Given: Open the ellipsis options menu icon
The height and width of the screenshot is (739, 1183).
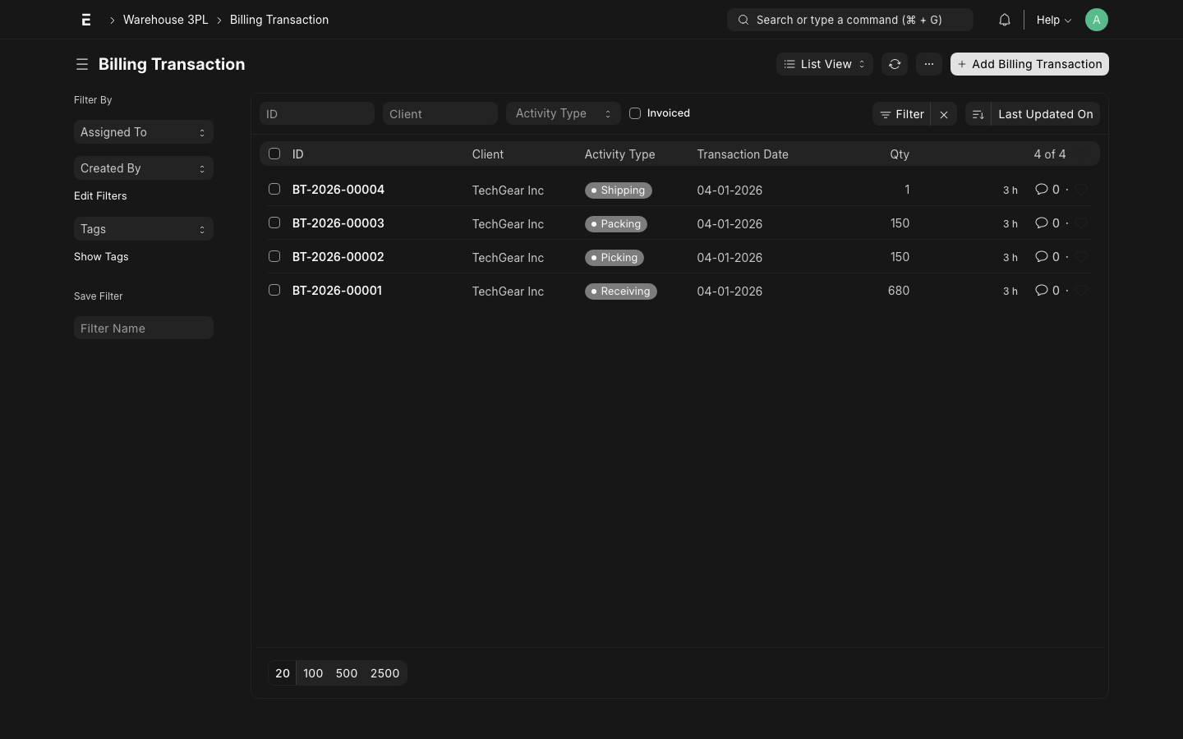Looking at the screenshot, I should 929,64.
